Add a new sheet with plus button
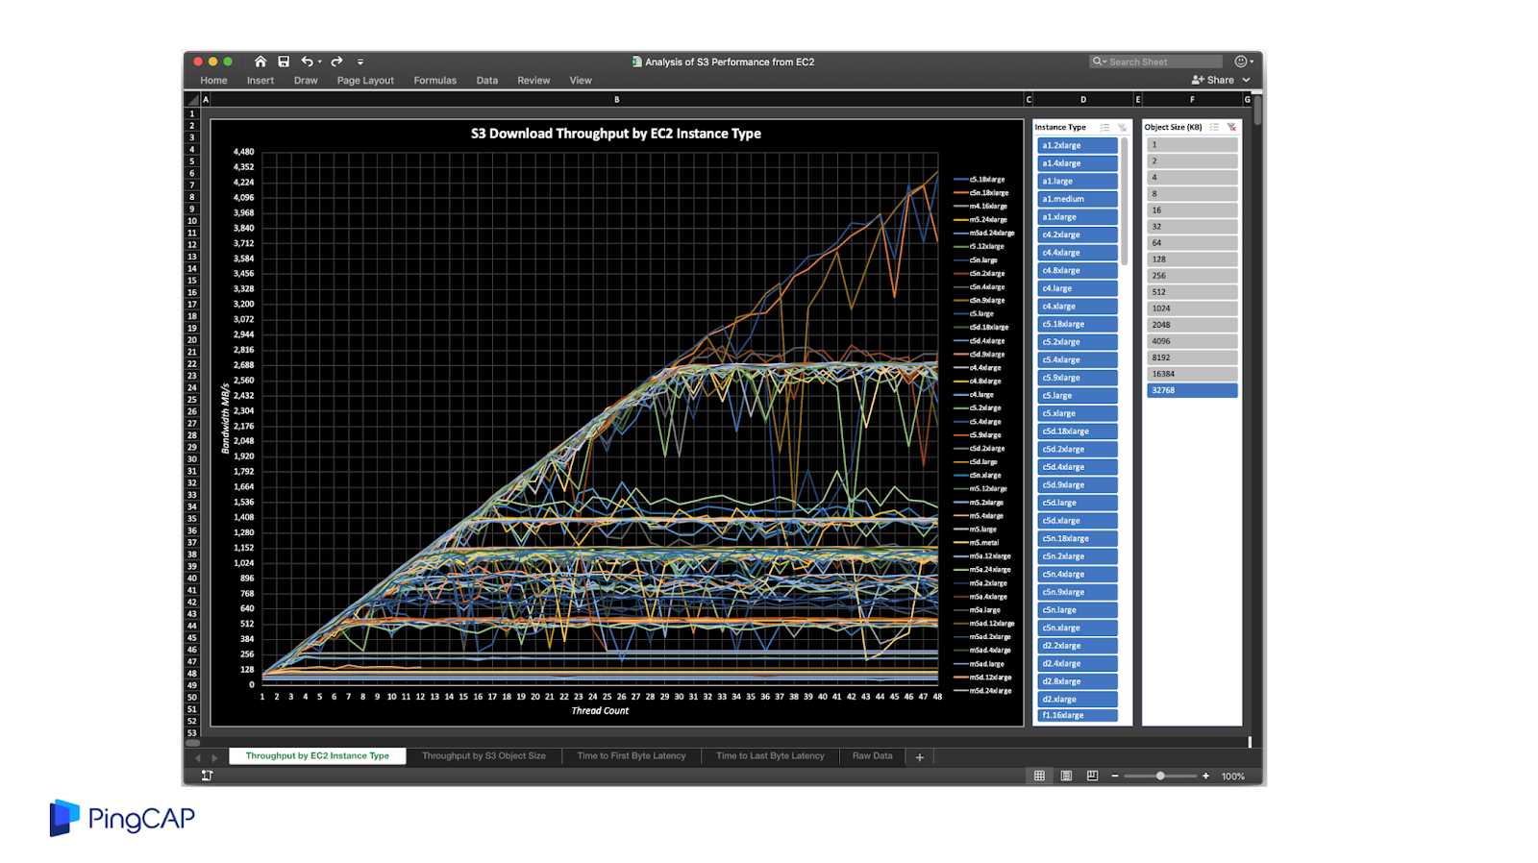 coord(919,757)
